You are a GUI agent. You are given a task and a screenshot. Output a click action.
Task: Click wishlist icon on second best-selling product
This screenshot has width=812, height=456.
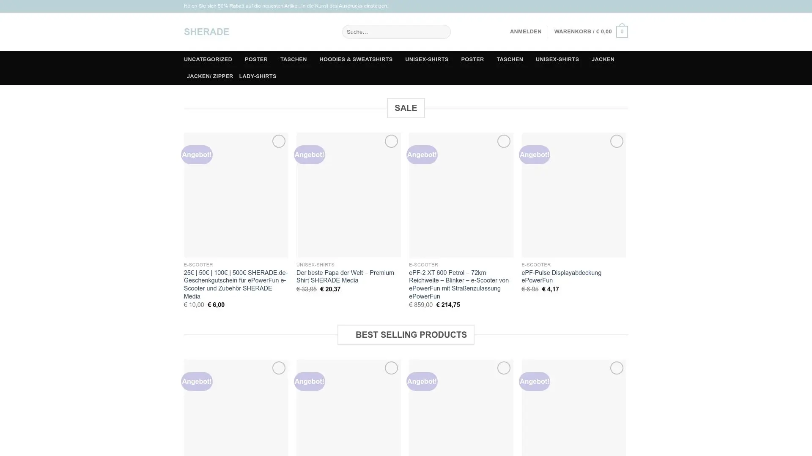click(391, 368)
